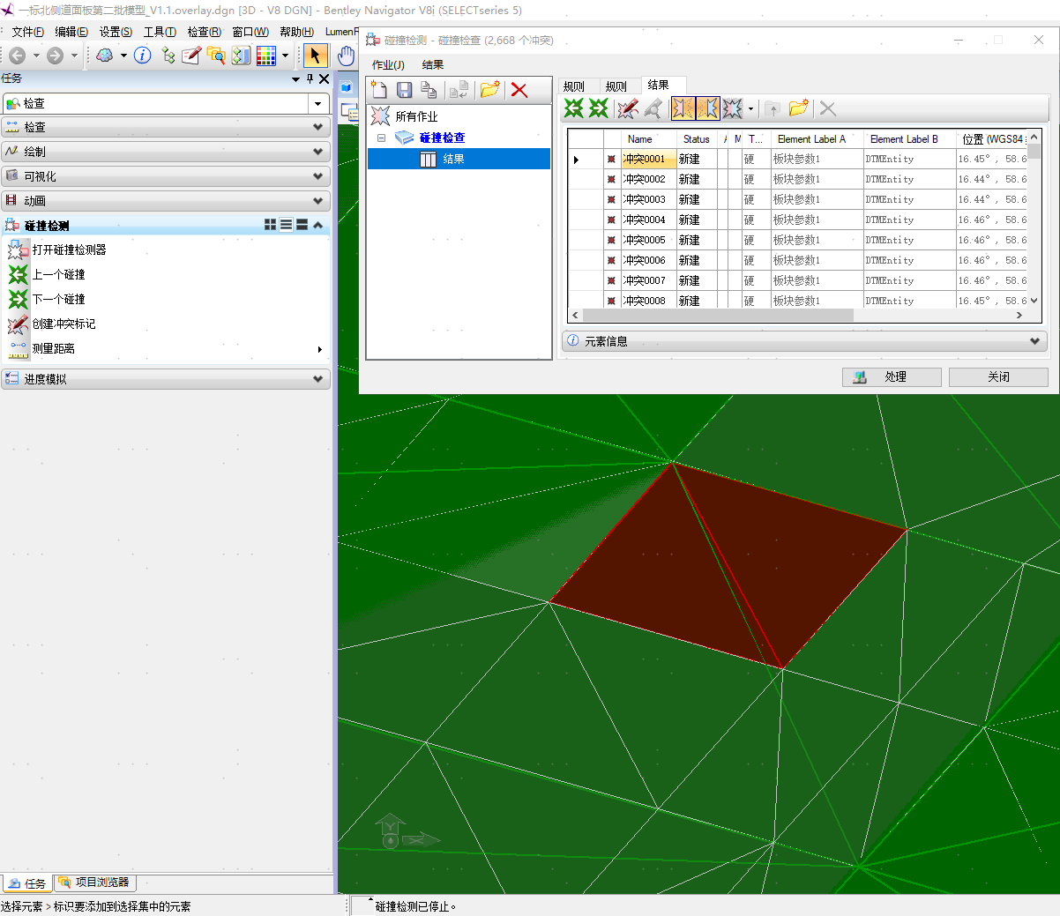Click the save job floppy disk icon

(x=404, y=90)
